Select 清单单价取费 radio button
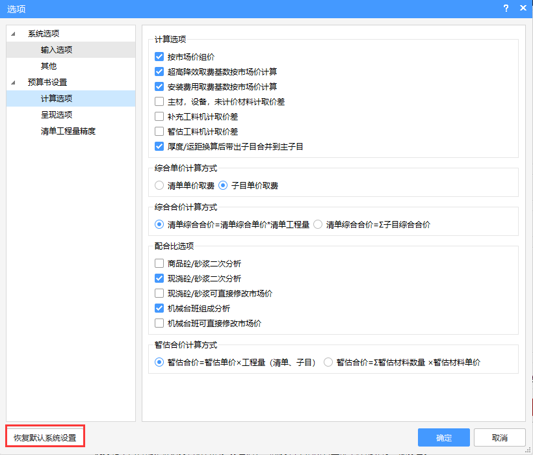This screenshot has width=533, height=455. 159,186
